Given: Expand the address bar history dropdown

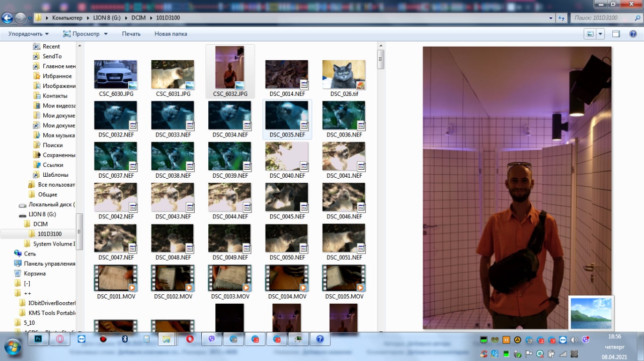Looking at the screenshot, I should click(550, 18).
